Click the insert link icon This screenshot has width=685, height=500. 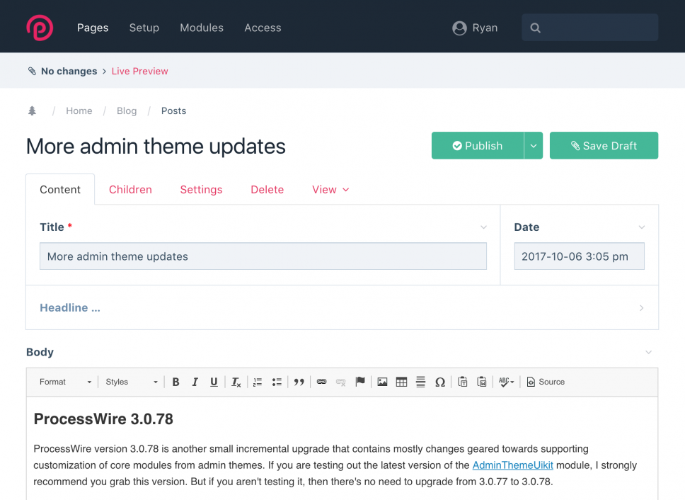tap(321, 382)
